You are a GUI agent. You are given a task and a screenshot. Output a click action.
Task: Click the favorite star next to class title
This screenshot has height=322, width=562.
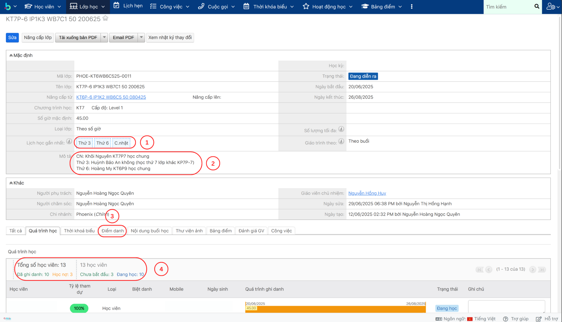pyautogui.click(x=105, y=18)
